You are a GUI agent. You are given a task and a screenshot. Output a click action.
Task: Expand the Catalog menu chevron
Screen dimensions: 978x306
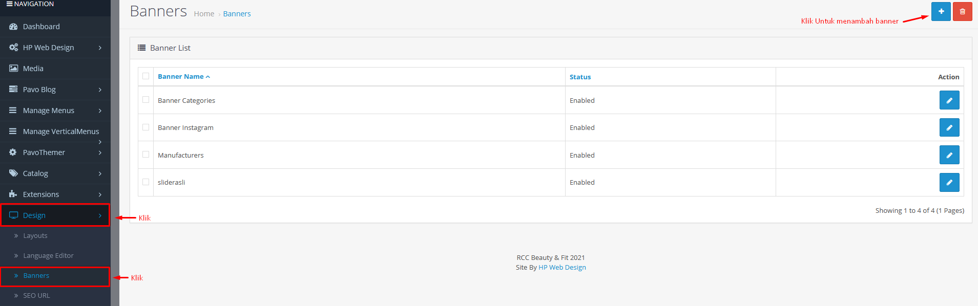pos(100,173)
